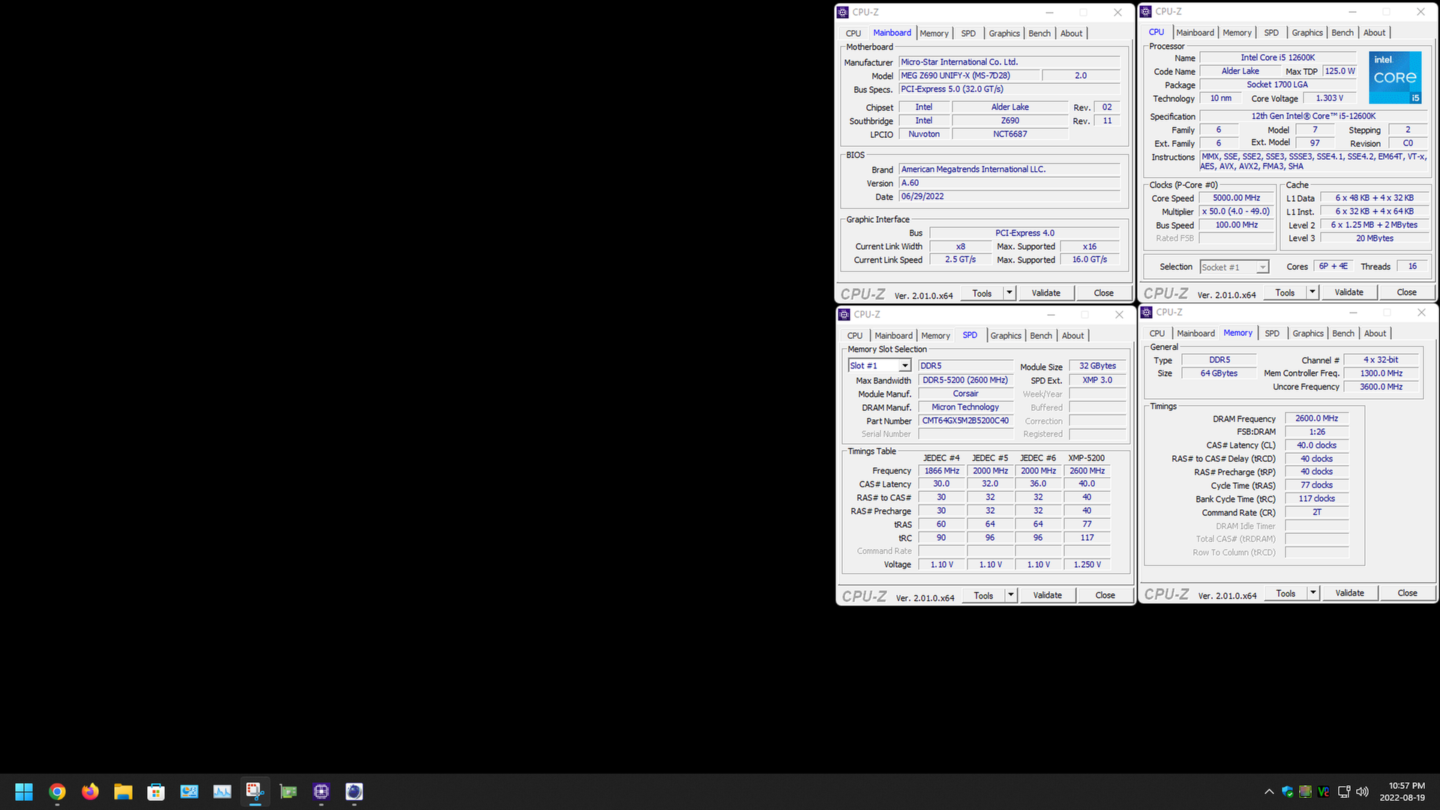
Task: Open the Windows Start menu
Action: coord(24,791)
